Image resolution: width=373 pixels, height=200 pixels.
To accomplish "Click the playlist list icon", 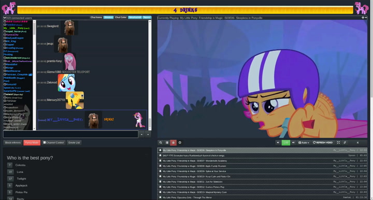I will 167,142.
